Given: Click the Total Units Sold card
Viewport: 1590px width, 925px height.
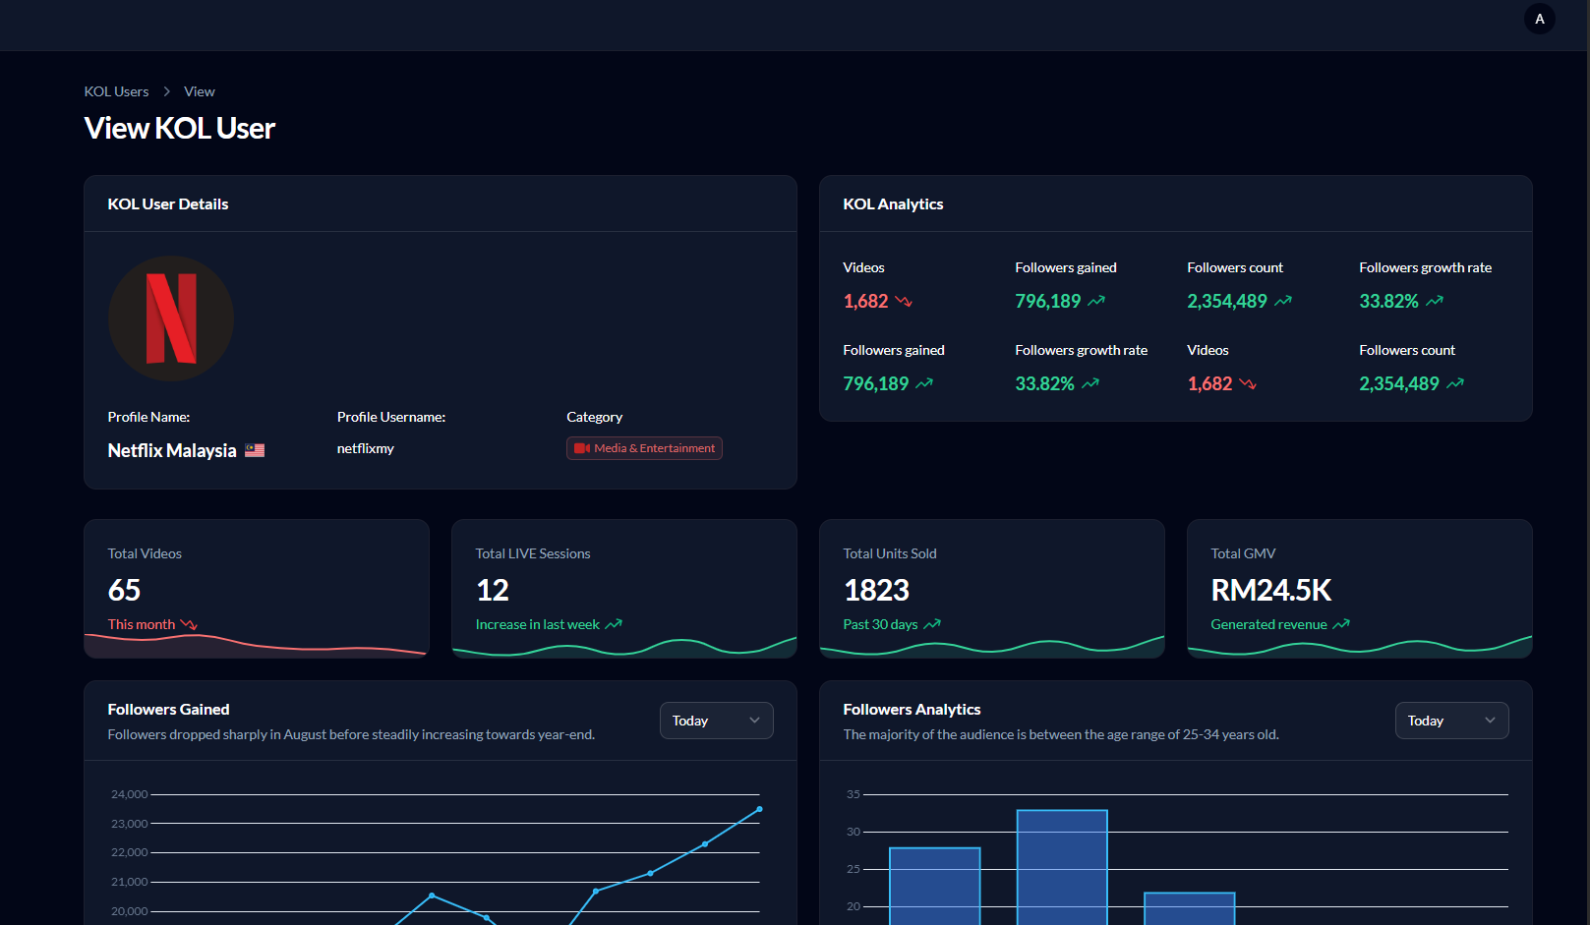Looking at the screenshot, I should coord(991,588).
